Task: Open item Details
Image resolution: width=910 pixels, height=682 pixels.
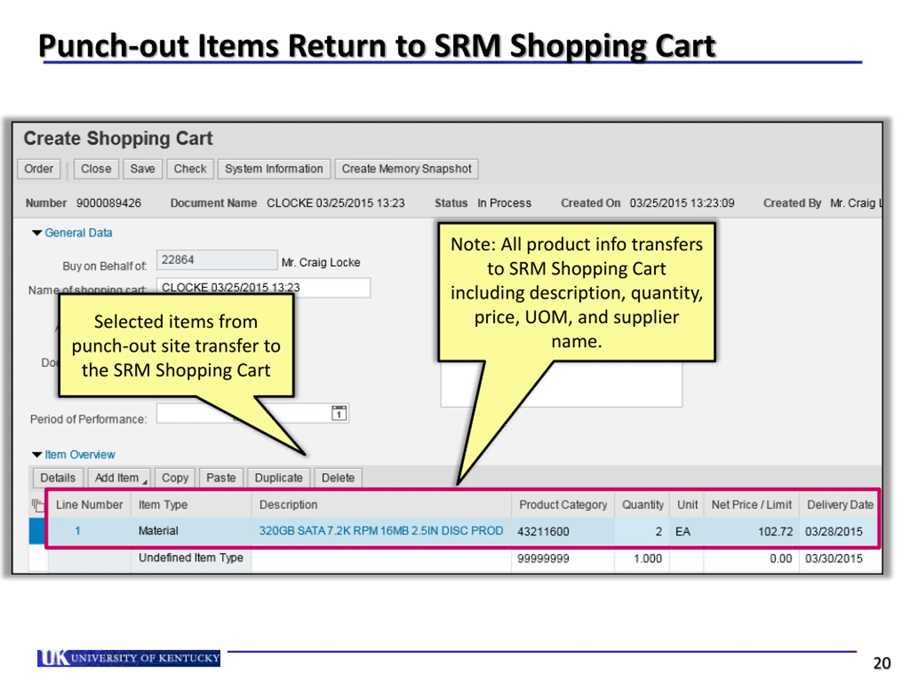Action: [58, 478]
